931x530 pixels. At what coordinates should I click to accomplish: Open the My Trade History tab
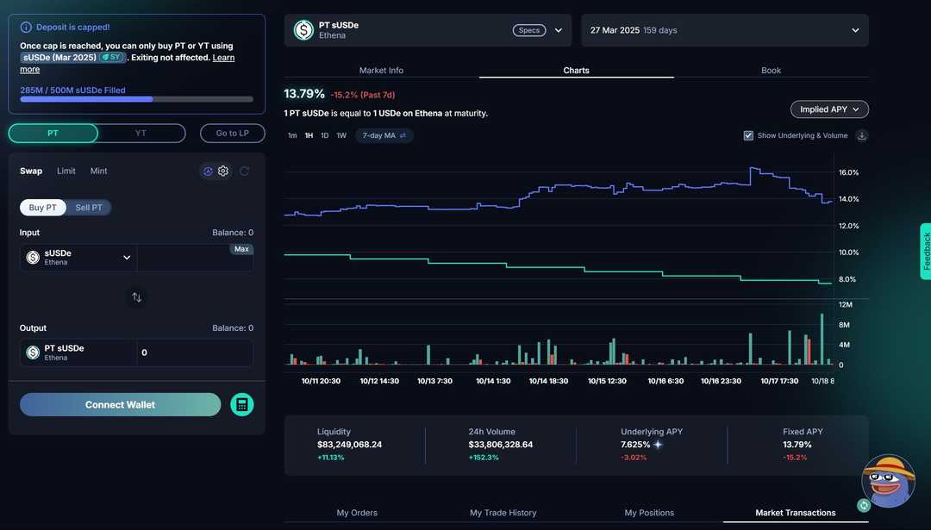coord(503,512)
